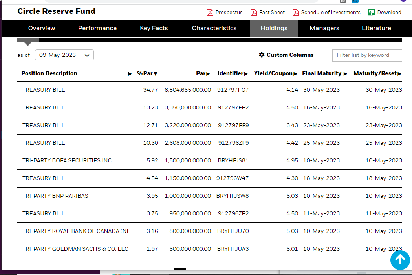
Task: Select TRI-PARTY ROYAL BANK OF CANADA text
Action: tap(76, 231)
